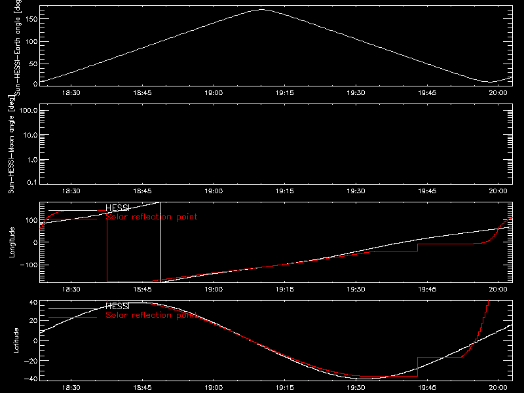
Task: Click 19:00 under the Moon angle plot
Action: coord(214,191)
